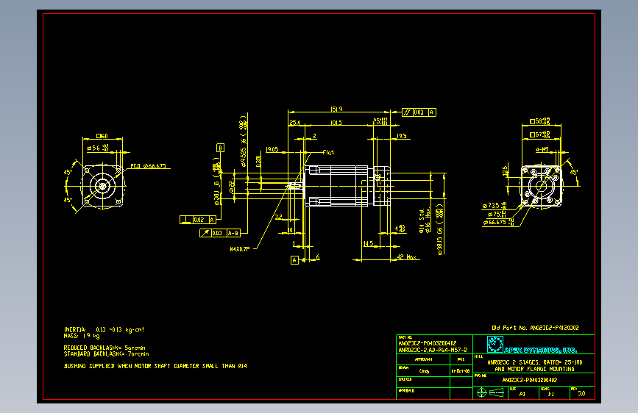Viewport: 638px width, 413px height.
Task: Click the Apex Dynamics logo emblem
Action: (x=495, y=345)
